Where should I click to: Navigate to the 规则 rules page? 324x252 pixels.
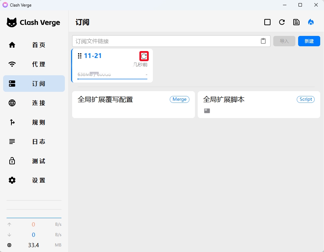[34, 122]
